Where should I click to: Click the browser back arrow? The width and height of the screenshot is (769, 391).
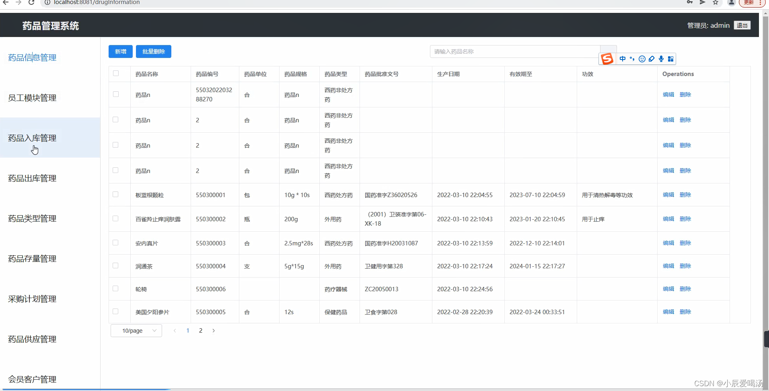pyautogui.click(x=6, y=2)
